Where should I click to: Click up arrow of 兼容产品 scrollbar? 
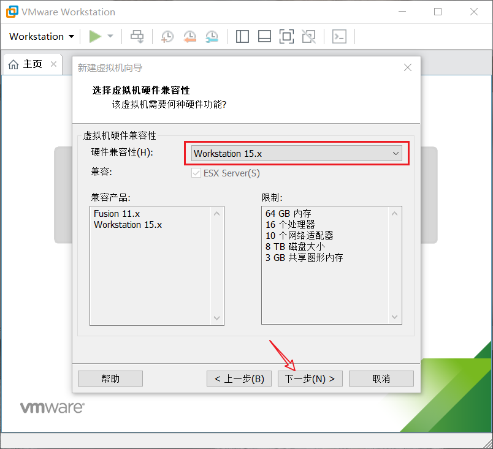(x=216, y=214)
